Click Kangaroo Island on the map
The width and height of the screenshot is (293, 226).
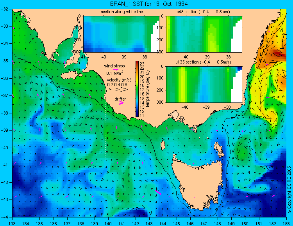tap(70, 76)
